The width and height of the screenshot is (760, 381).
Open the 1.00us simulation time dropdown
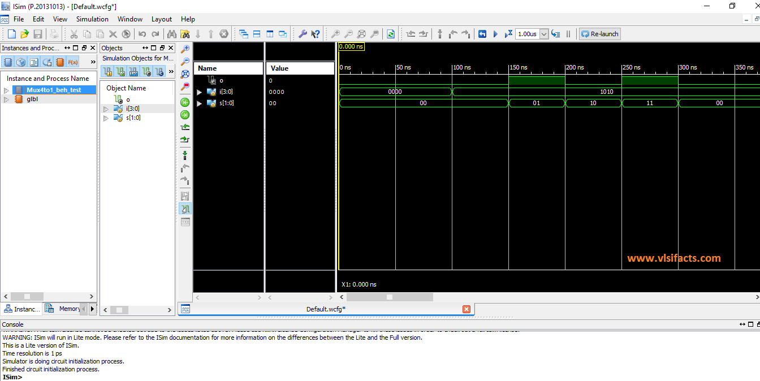[x=544, y=33]
